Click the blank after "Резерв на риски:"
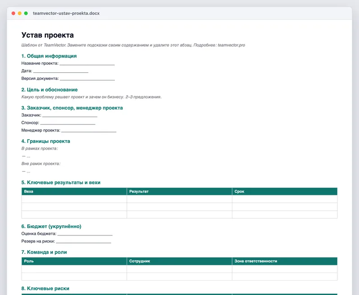Screen dimensions: 359x295 click(x=83, y=241)
